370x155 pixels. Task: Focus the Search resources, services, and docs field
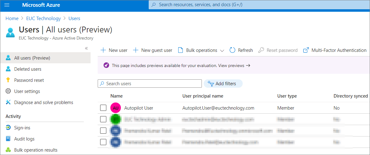[x=259, y=5]
